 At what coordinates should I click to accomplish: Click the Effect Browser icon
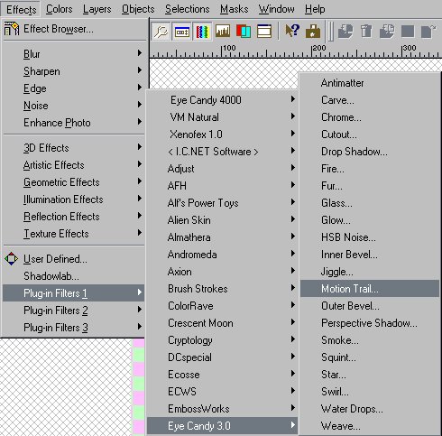pyautogui.click(x=12, y=29)
